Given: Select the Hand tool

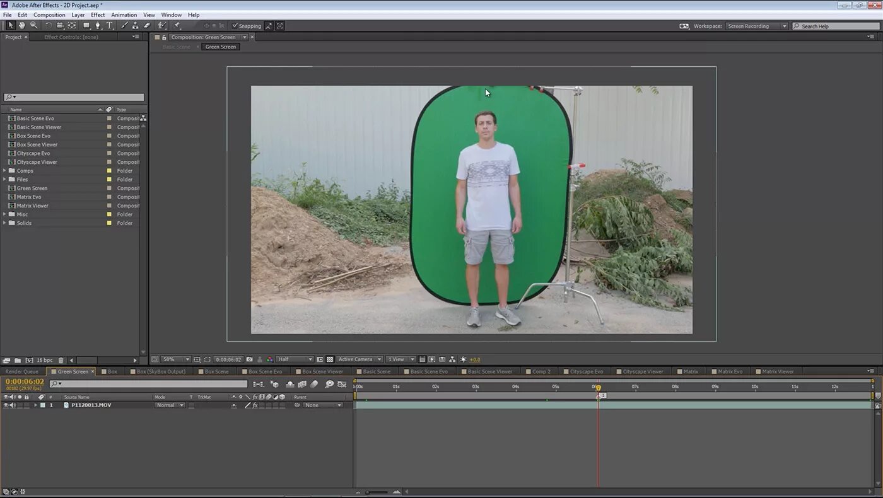Looking at the screenshot, I should pyautogui.click(x=22, y=26).
